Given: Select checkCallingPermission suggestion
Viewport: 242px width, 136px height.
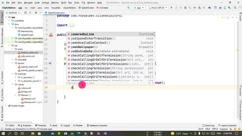Looking at the screenshot, I should pos(111,68).
